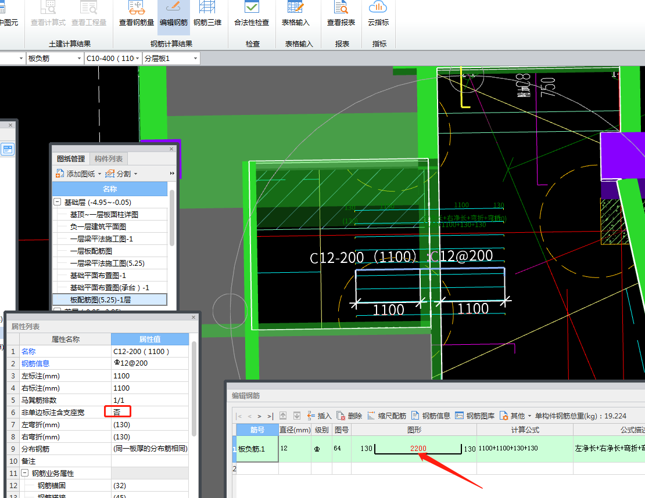Go to last rebar row
This screenshot has height=498, width=645.
point(270,416)
